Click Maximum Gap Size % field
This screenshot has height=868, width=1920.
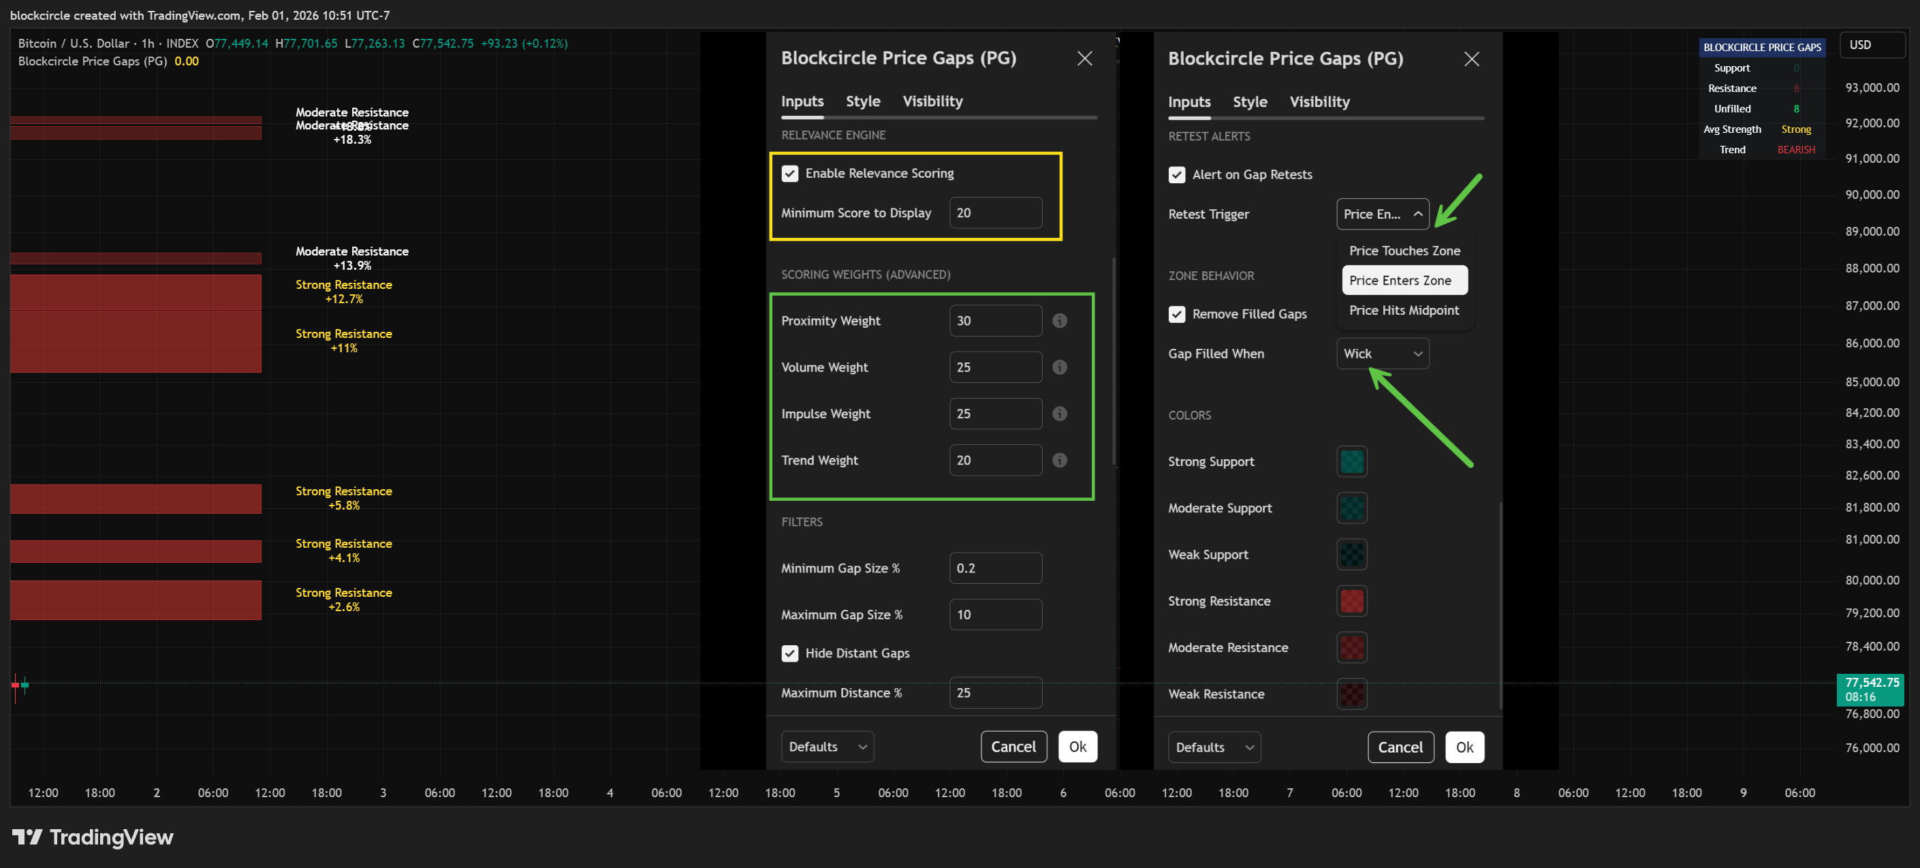click(x=996, y=615)
